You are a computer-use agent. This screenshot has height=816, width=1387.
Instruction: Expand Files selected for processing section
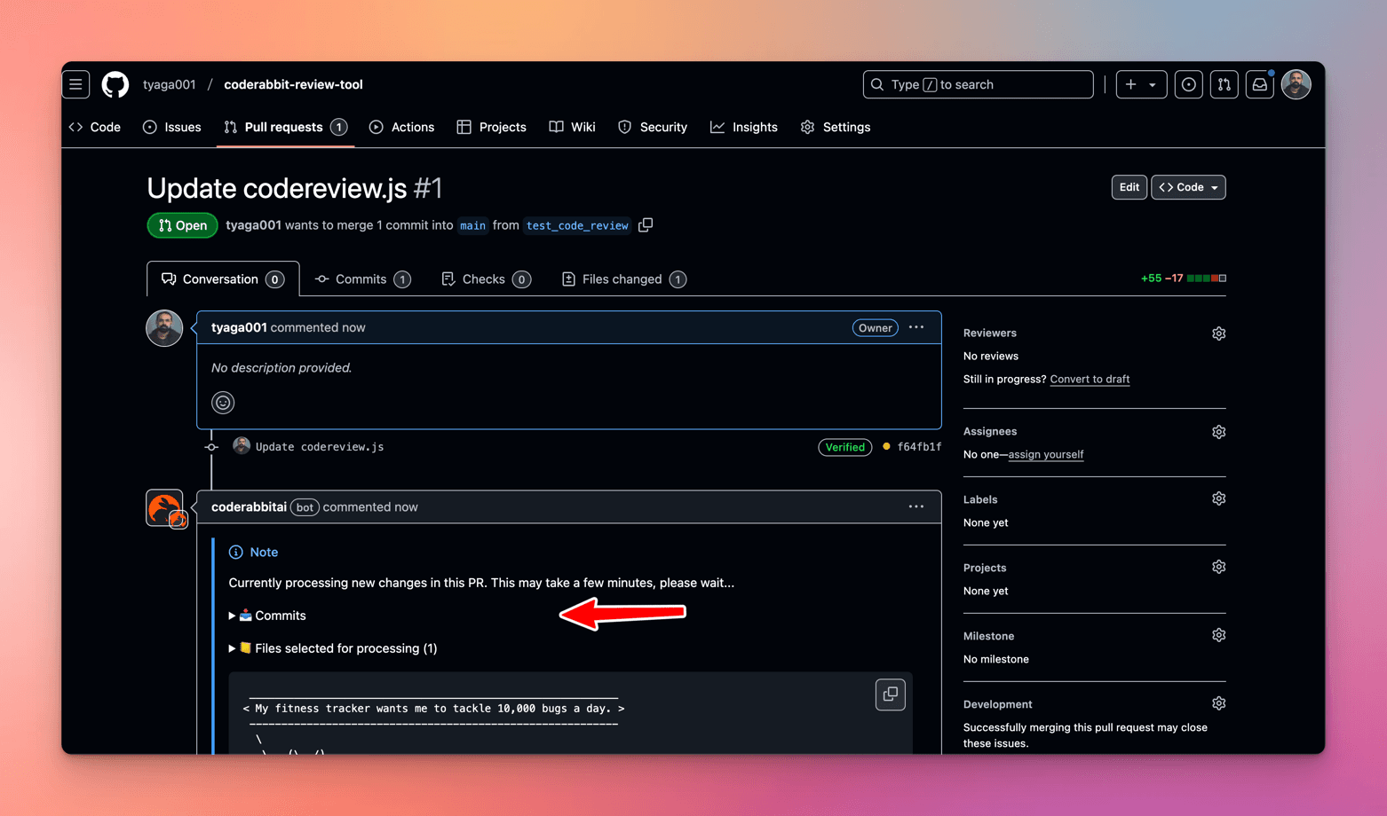pyautogui.click(x=333, y=648)
